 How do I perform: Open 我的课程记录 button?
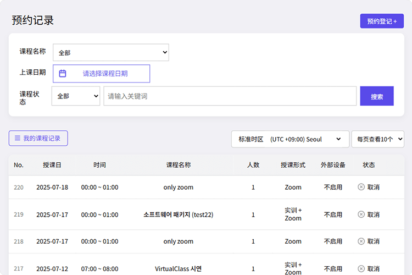coord(38,138)
